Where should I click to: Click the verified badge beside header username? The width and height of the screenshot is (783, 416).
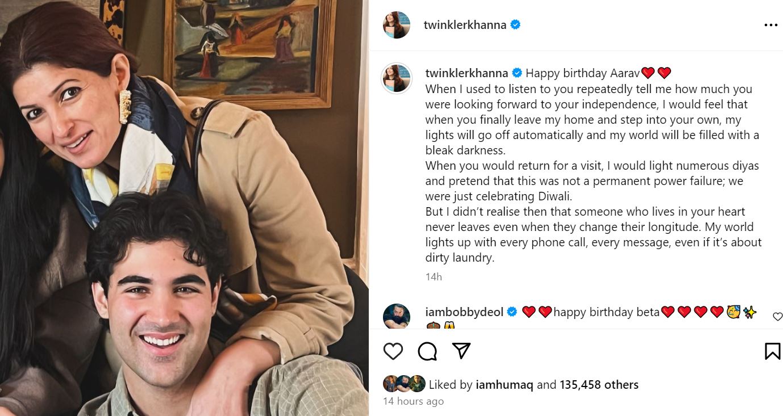515,25
